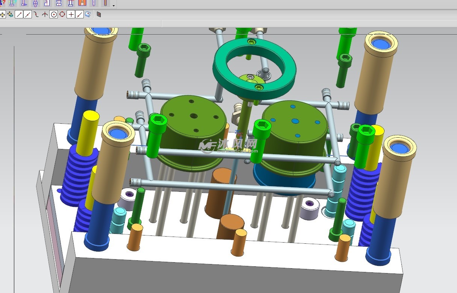457x293 pixels.
Task: Enable Intersection snap option
Action: (x=45, y=15)
